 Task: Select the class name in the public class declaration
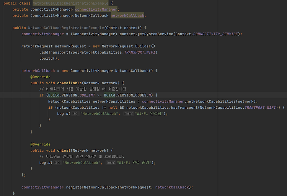(x=70, y=3)
